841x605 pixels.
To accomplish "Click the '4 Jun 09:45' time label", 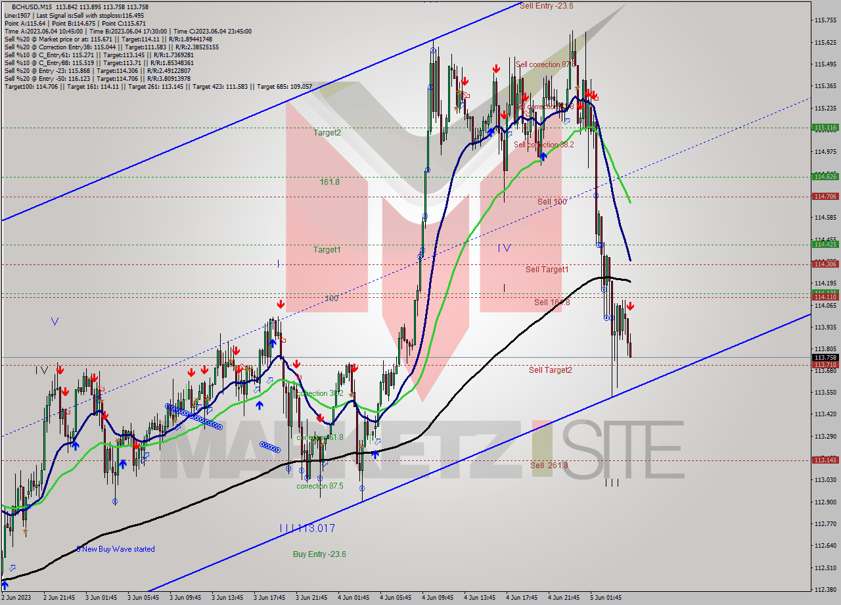I will point(438,598).
